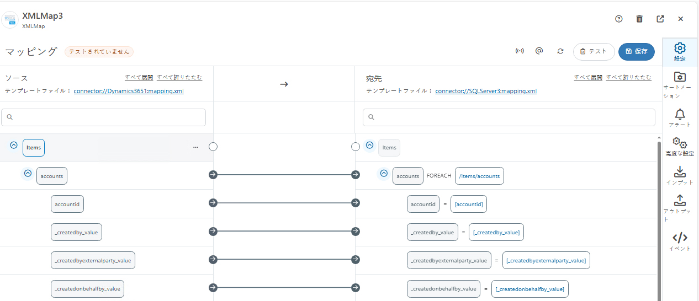Image resolution: width=699 pixels, height=301 pixels.
Task: Click the destination panel vertical scrollbar
Action: [x=659, y=221]
